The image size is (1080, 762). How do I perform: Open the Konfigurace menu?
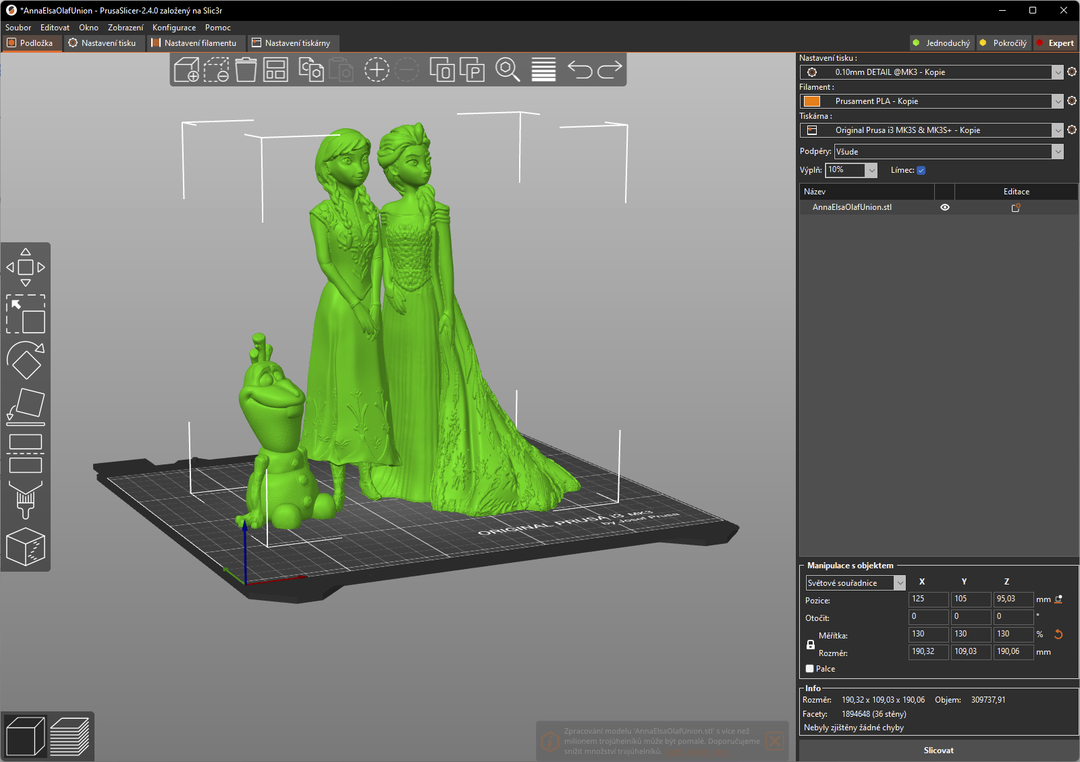[173, 28]
